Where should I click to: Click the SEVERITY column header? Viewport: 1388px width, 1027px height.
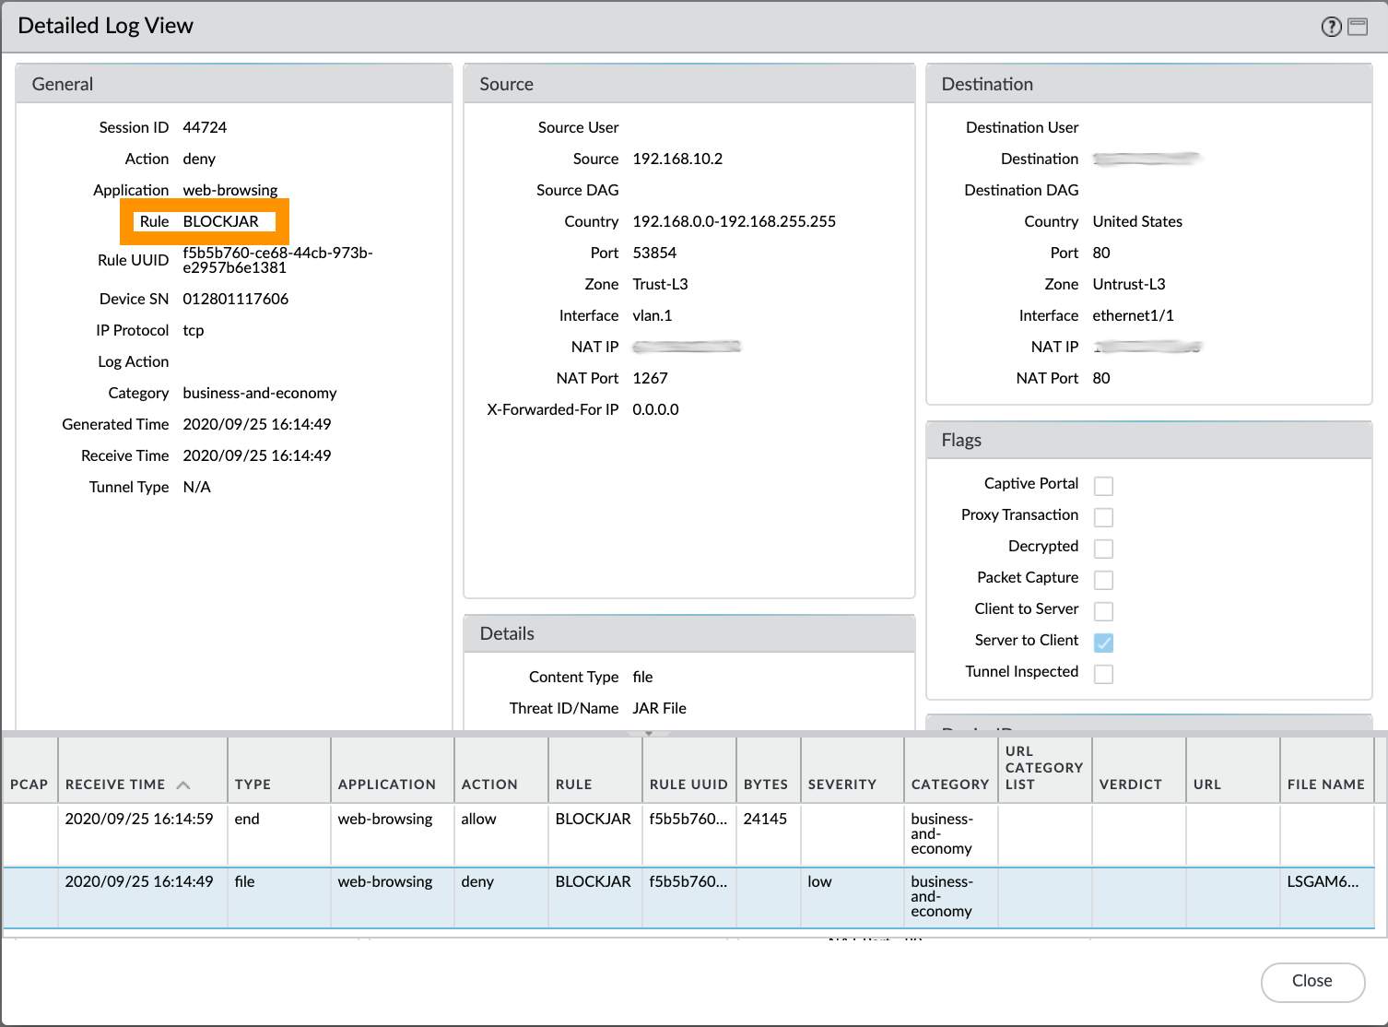click(x=842, y=784)
